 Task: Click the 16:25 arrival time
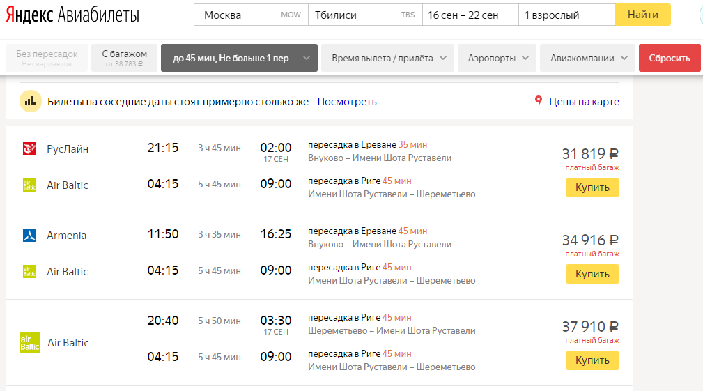coord(276,234)
